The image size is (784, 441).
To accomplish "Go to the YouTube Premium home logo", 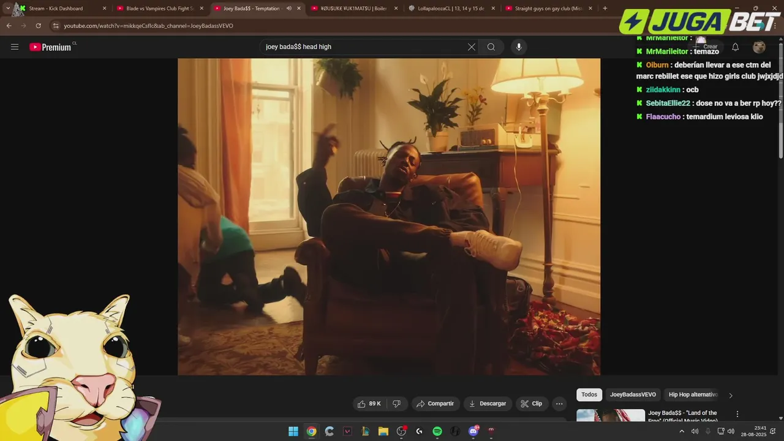I will click(50, 47).
